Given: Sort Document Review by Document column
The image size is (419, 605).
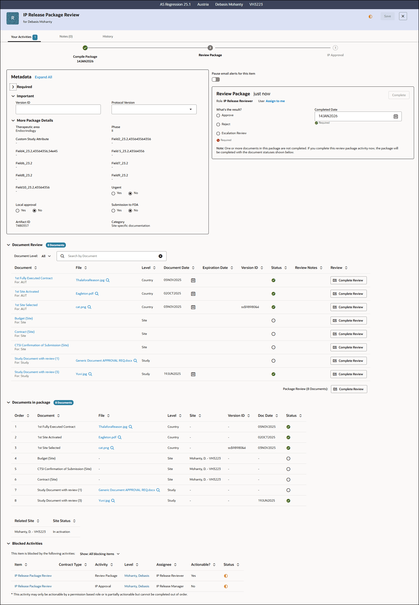Looking at the screenshot, I should pyautogui.click(x=36, y=268).
